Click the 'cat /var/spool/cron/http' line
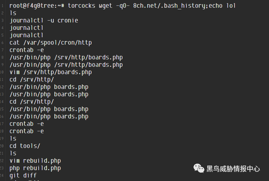The width and height of the screenshot is (269, 181). (51, 43)
